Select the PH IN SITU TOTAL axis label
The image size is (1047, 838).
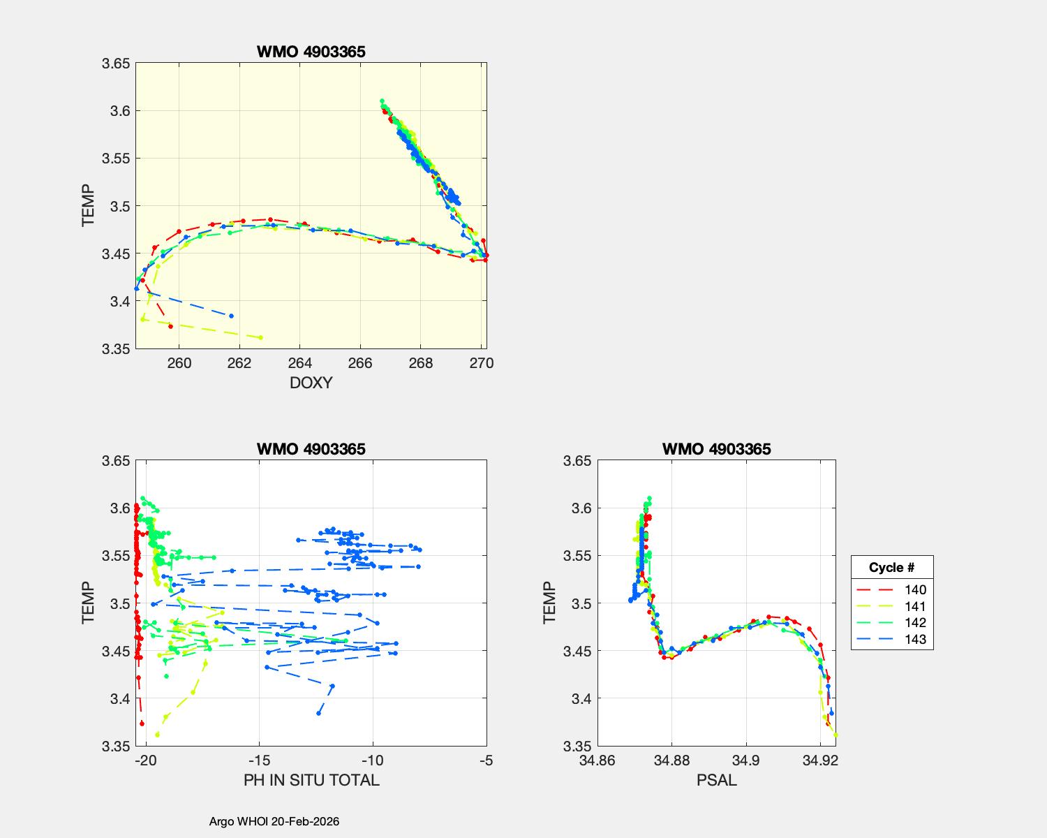pos(311,780)
